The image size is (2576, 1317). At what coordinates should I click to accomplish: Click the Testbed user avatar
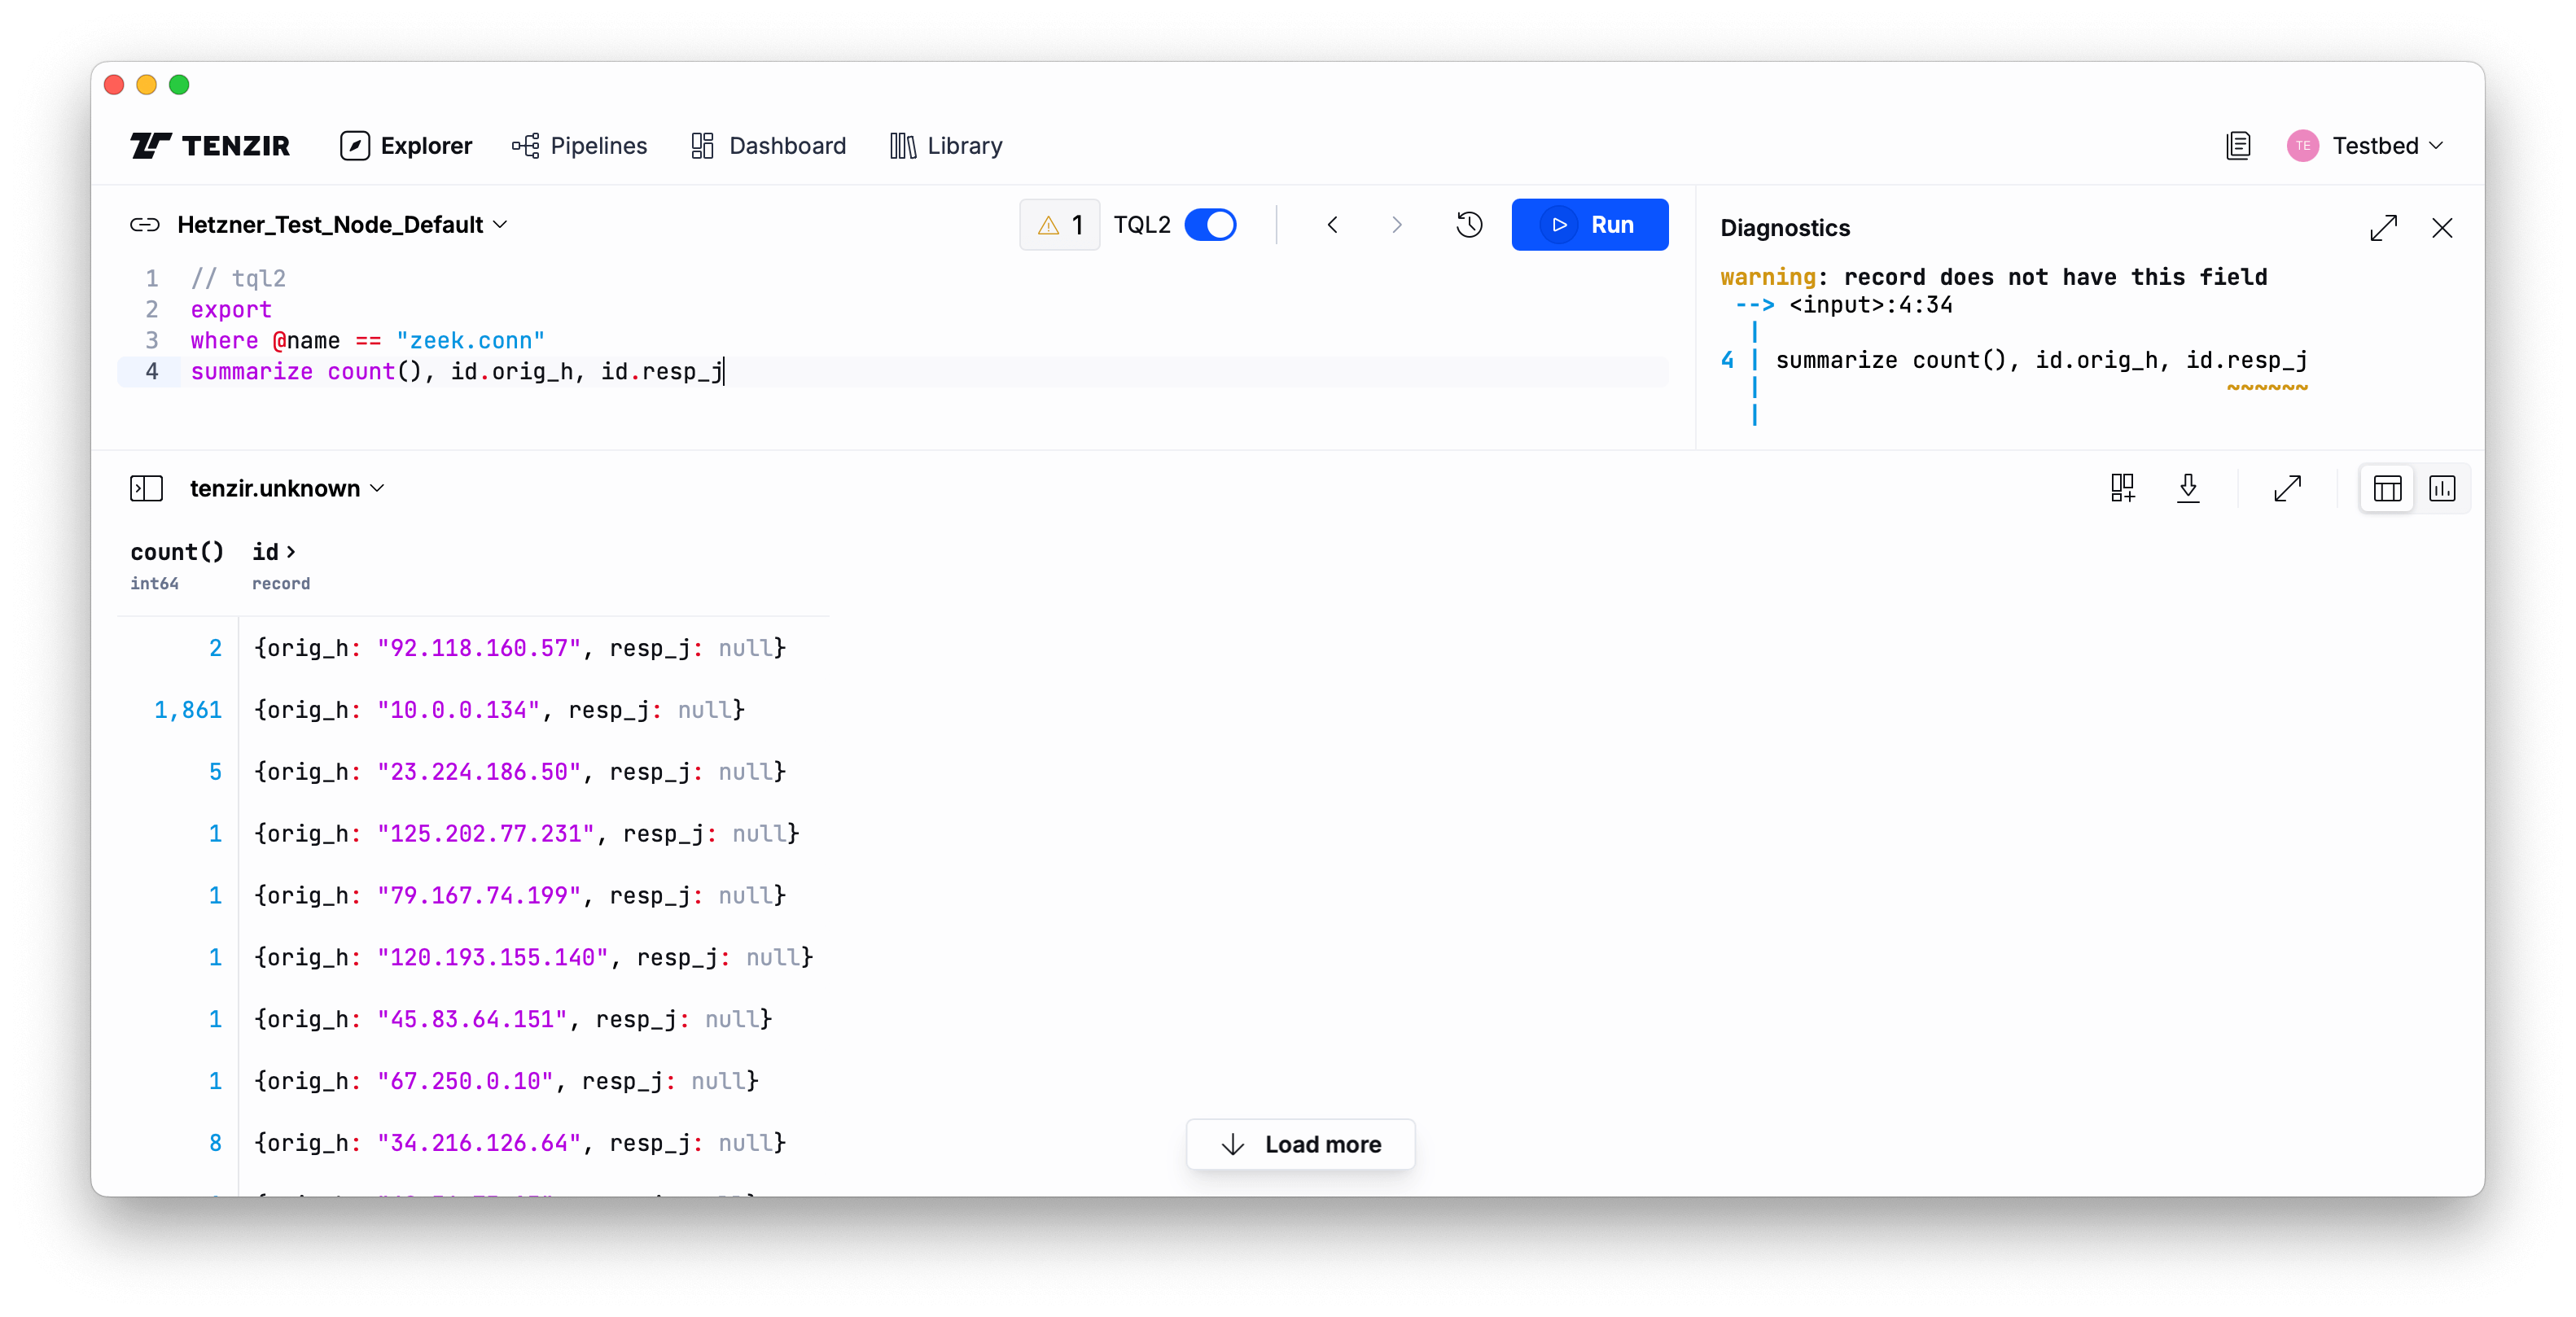(2302, 146)
